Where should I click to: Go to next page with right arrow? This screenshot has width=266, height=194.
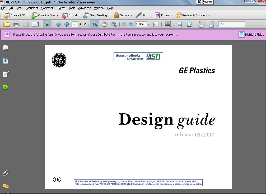pos(67,24)
